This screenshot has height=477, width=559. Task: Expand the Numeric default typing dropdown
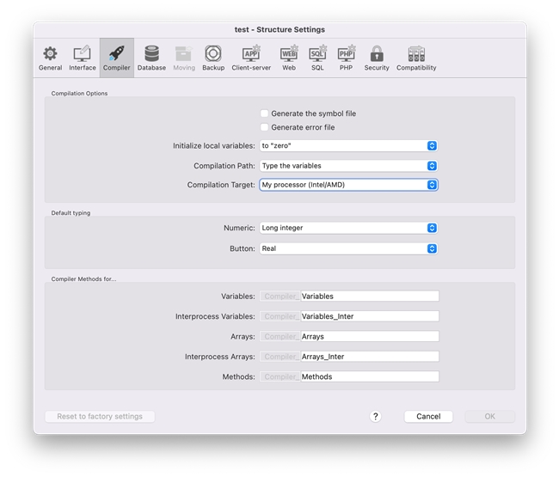coord(348,228)
